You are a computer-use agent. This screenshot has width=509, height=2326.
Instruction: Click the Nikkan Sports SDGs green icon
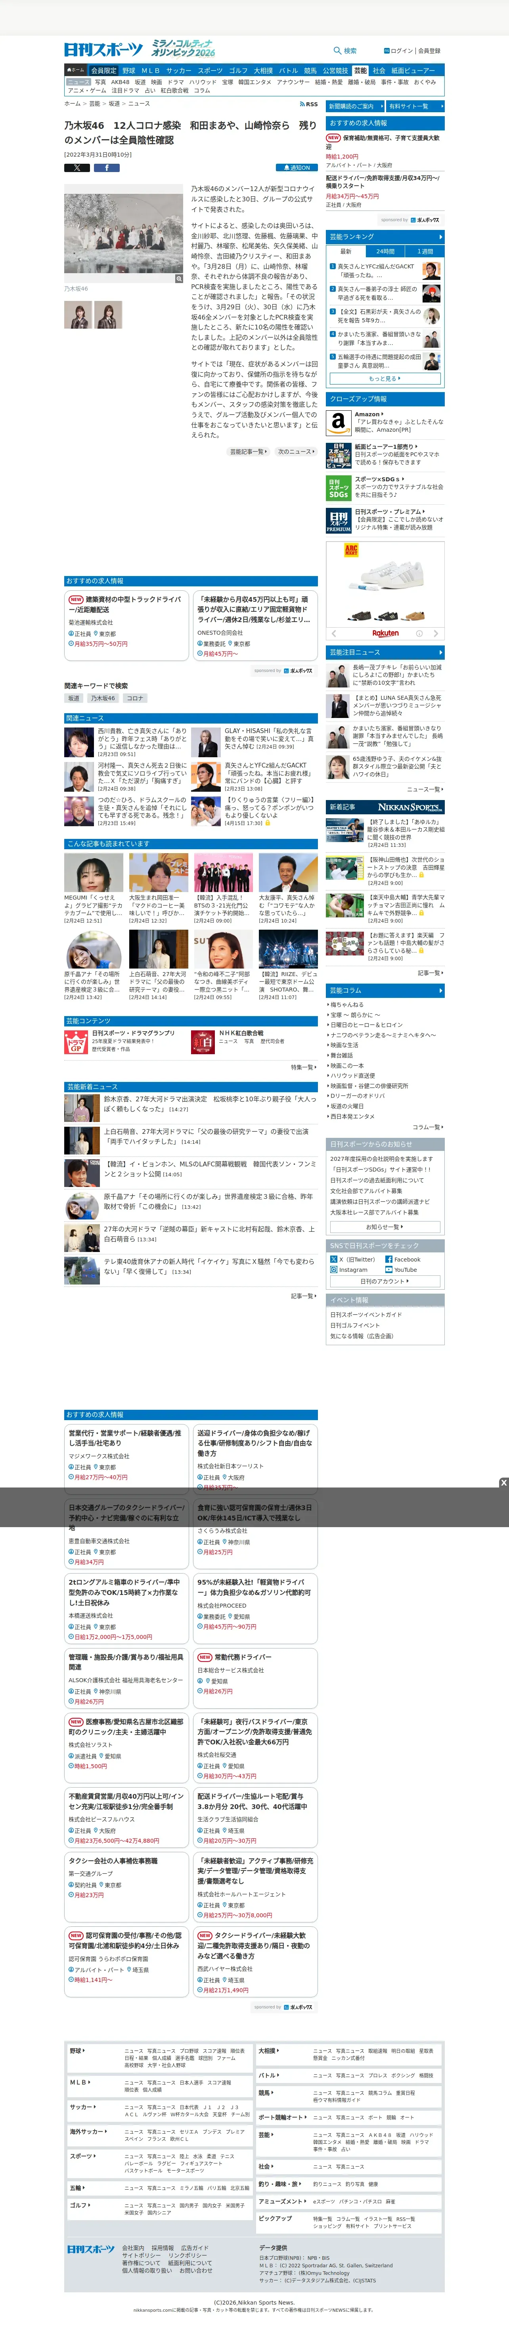[x=339, y=488]
